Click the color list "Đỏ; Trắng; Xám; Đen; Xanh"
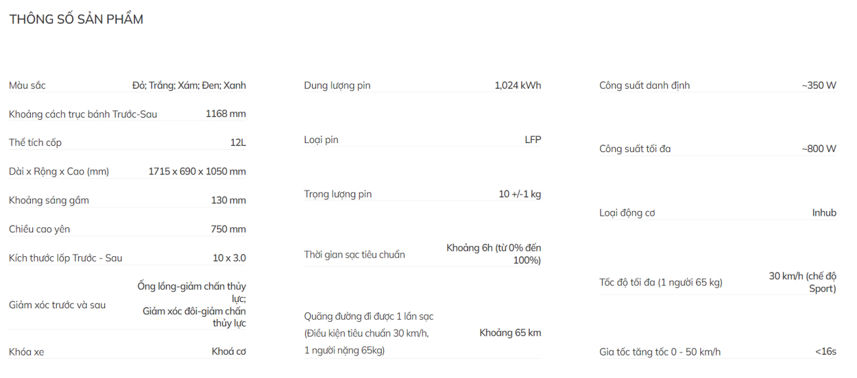Image resolution: width=857 pixels, height=378 pixels. pos(189,86)
